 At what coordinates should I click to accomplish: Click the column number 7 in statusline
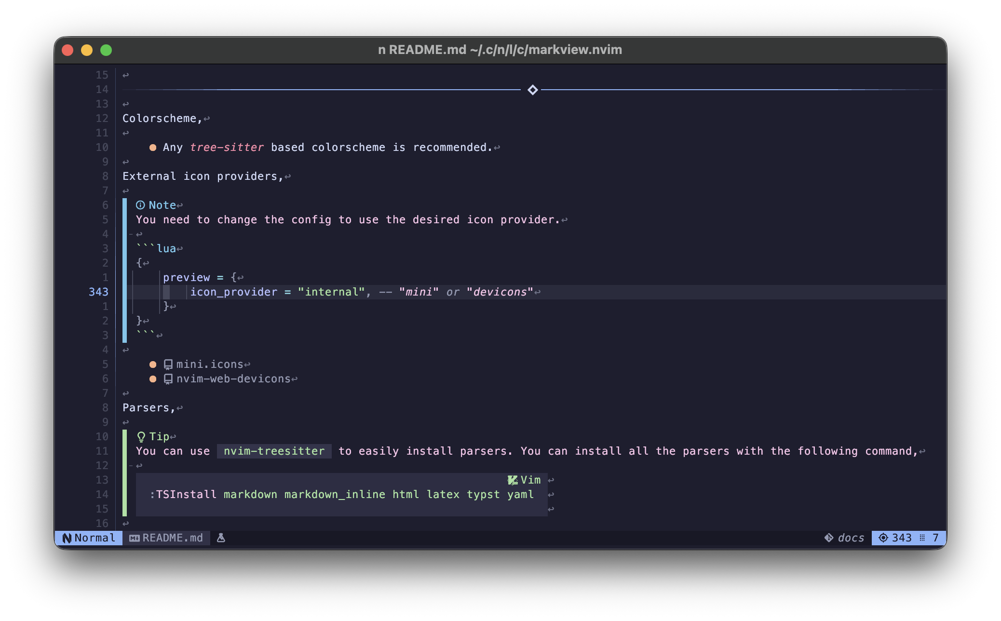pos(935,538)
